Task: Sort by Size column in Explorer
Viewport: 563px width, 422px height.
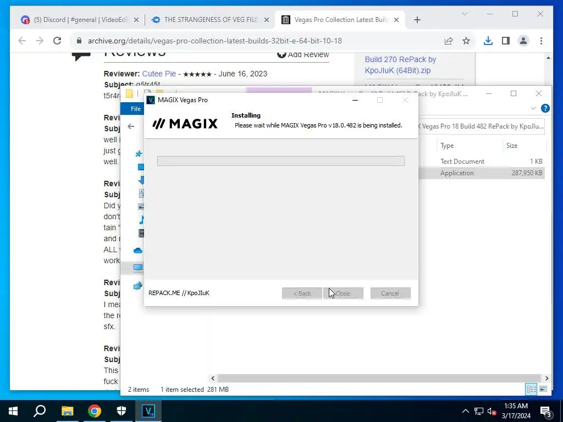Action: click(x=512, y=145)
